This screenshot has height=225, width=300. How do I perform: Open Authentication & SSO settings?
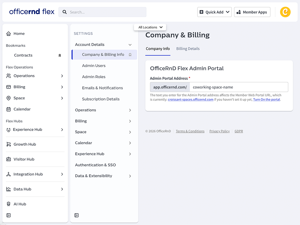[95, 165]
